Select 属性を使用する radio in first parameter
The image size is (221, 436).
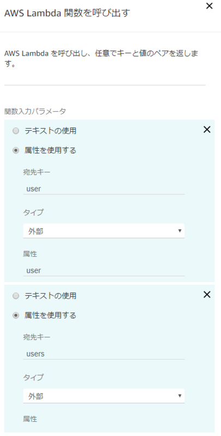click(16, 151)
